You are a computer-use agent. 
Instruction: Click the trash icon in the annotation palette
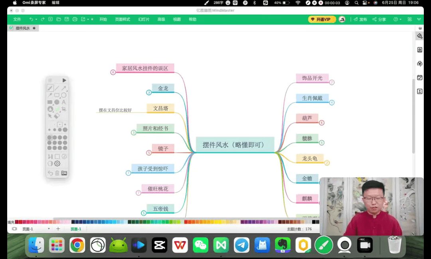[x=57, y=173]
